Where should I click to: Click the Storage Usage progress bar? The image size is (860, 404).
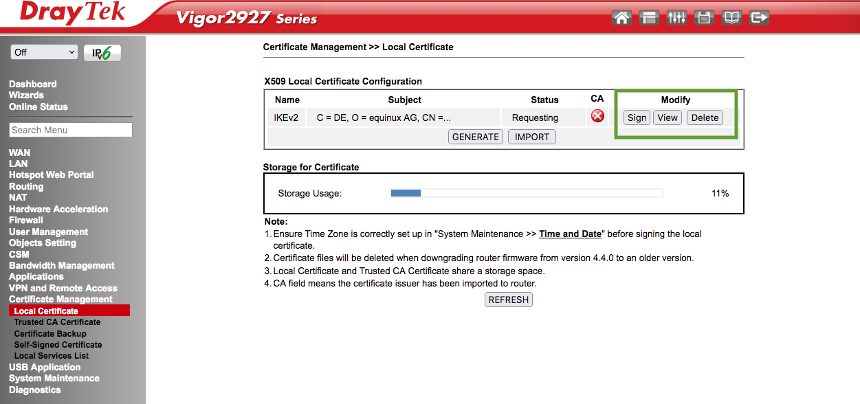526,193
